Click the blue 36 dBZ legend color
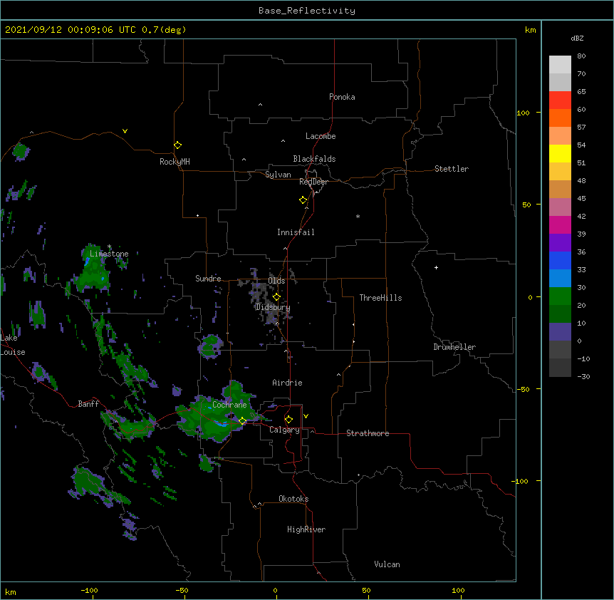 tap(560, 260)
